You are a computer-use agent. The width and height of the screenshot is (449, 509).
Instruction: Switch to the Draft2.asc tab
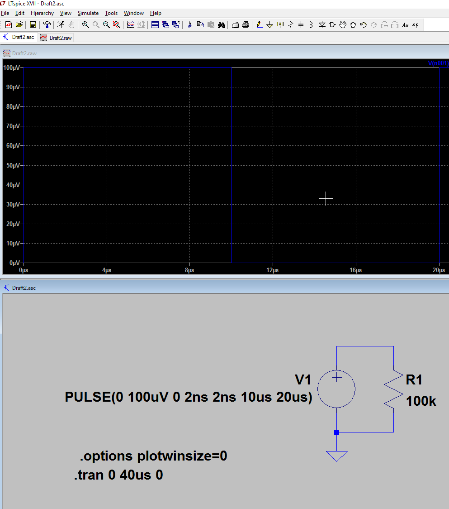[19, 37]
